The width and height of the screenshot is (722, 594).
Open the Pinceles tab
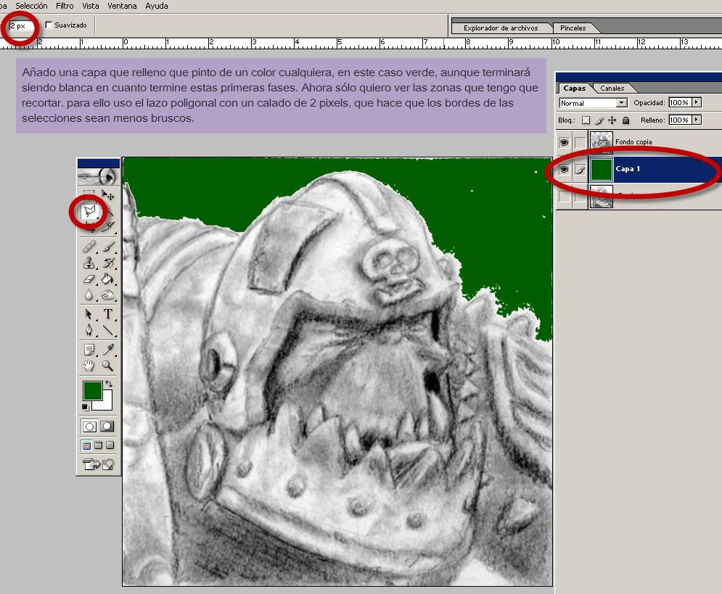coord(573,28)
